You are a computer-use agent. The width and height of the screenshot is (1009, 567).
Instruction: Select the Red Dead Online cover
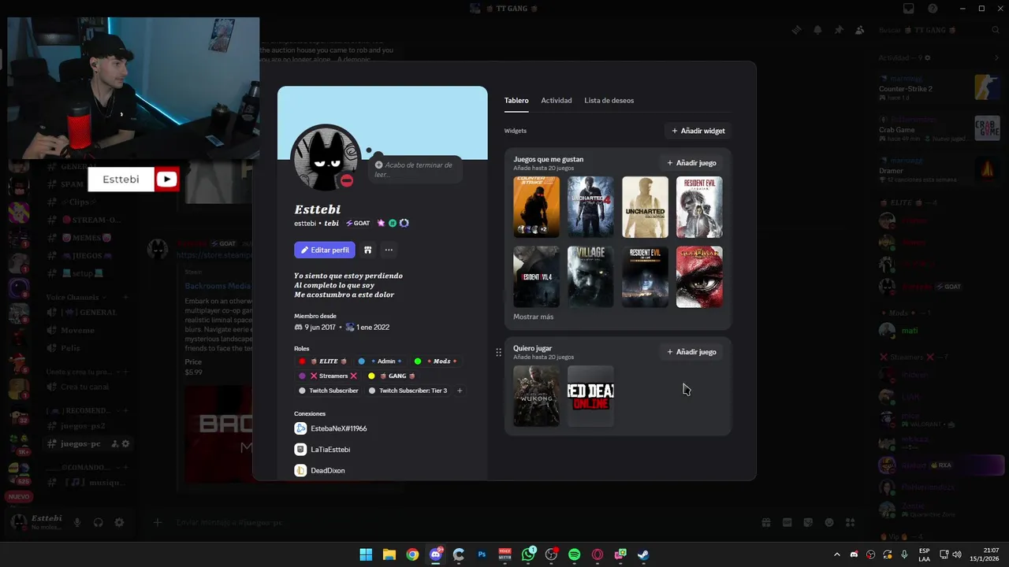pyautogui.click(x=590, y=395)
